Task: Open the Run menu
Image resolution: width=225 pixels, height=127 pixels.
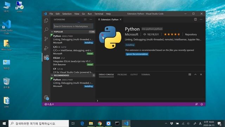Action: pos(90,14)
